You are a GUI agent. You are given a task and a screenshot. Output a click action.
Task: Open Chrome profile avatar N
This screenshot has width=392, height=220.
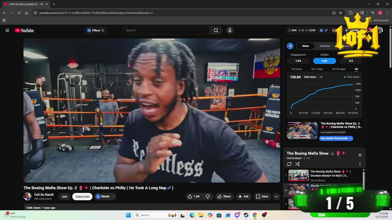tap(380, 13)
